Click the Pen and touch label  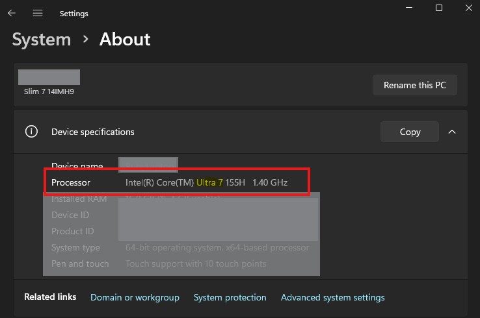pos(80,263)
